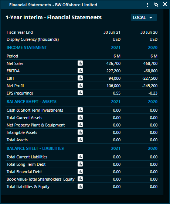Open chart icon for Total Current Assets

pos(80,117)
